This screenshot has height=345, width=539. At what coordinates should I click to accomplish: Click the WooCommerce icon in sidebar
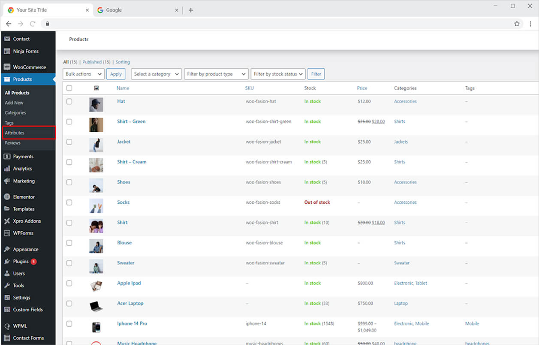click(x=7, y=67)
